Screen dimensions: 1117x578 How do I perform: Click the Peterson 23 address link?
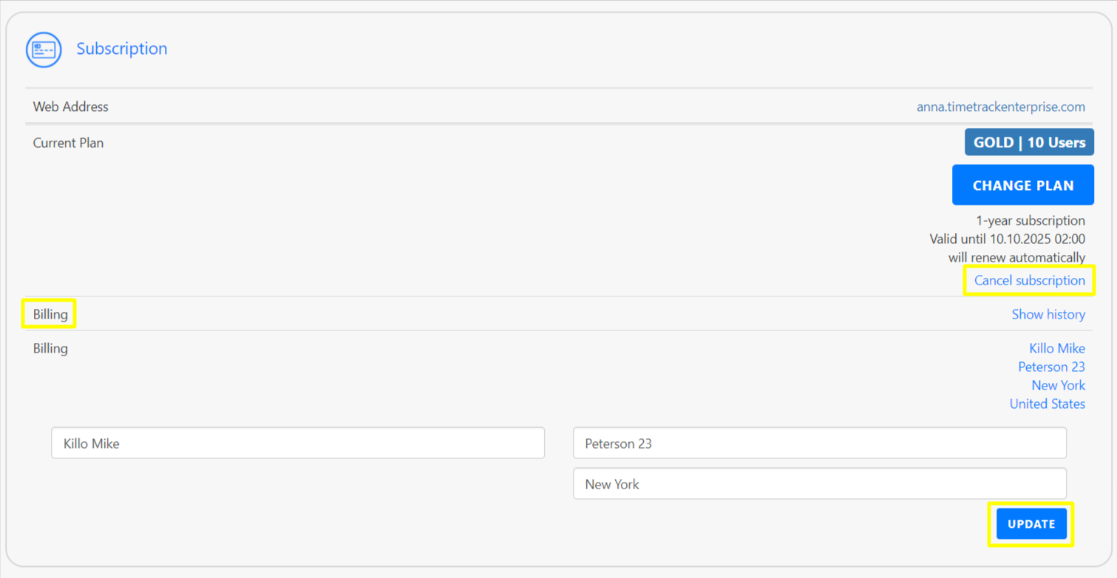click(x=1051, y=367)
